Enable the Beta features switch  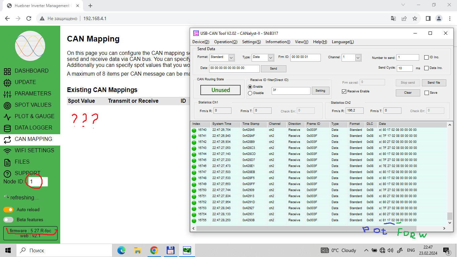[x=8, y=220]
